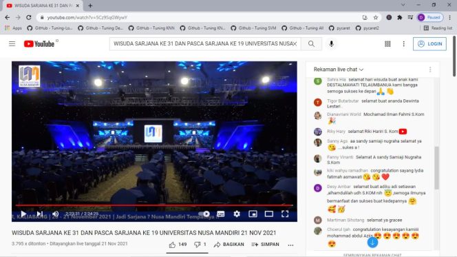Screen dimensions: 457x257
Task: Open the tab search chevron
Action: pos(403,5)
